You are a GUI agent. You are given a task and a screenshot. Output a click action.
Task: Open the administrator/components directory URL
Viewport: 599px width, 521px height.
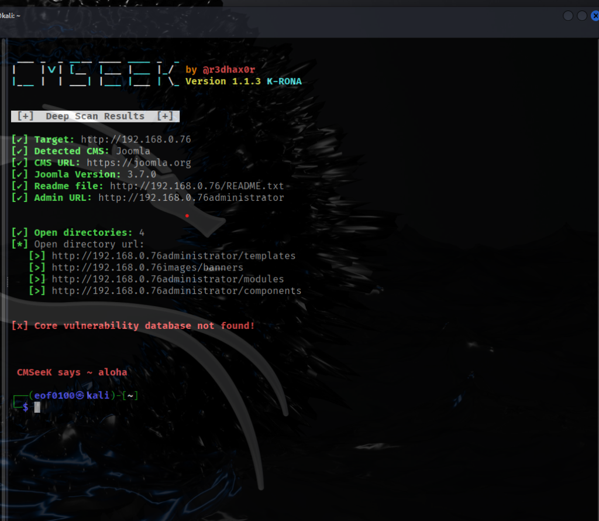(x=176, y=291)
